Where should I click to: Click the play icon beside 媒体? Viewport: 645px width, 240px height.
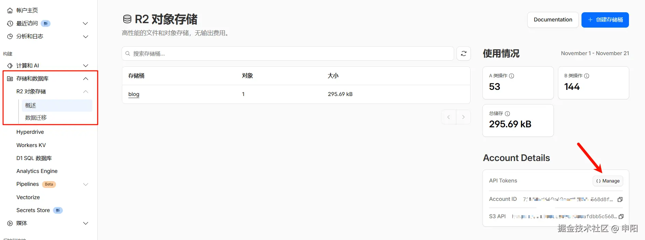(10, 223)
